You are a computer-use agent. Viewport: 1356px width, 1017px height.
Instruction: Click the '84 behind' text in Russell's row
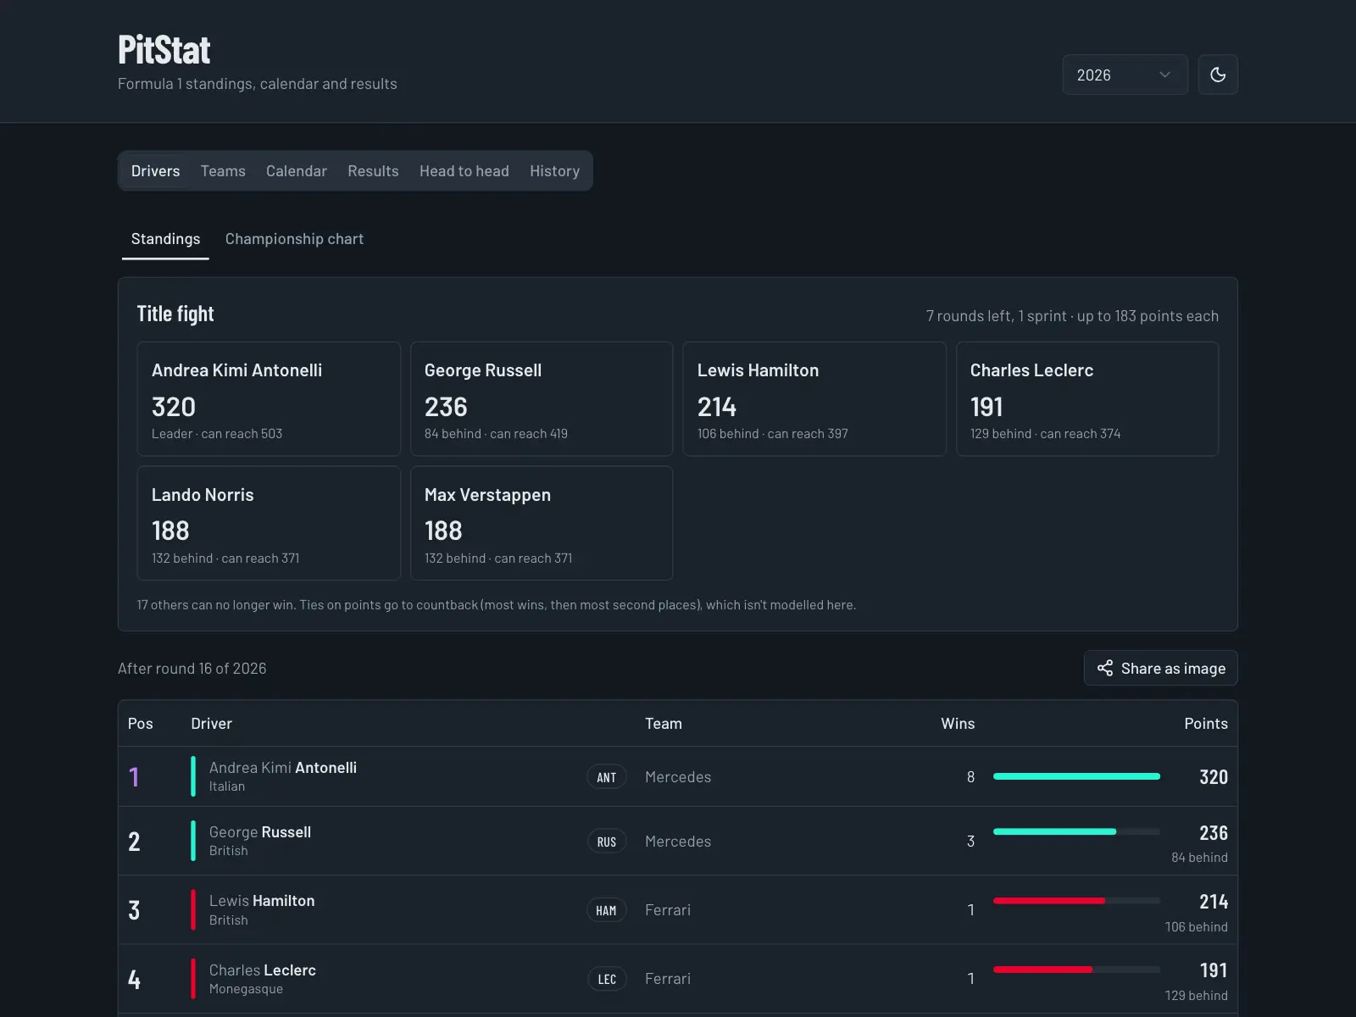point(1199,858)
